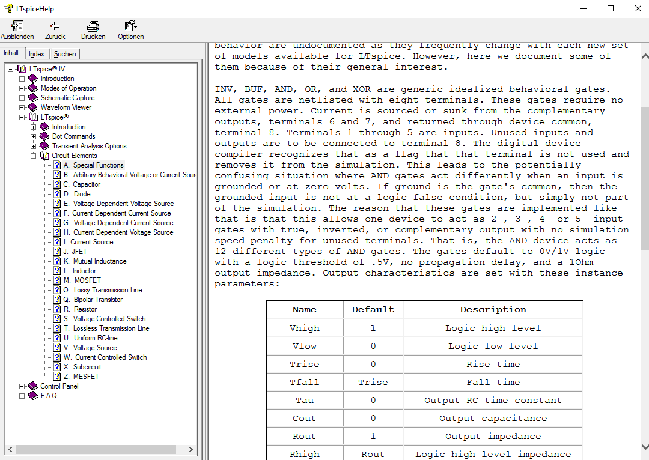Click the page icon next to M. MOSFET
The image size is (649, 460).
(x=57, y=280)
